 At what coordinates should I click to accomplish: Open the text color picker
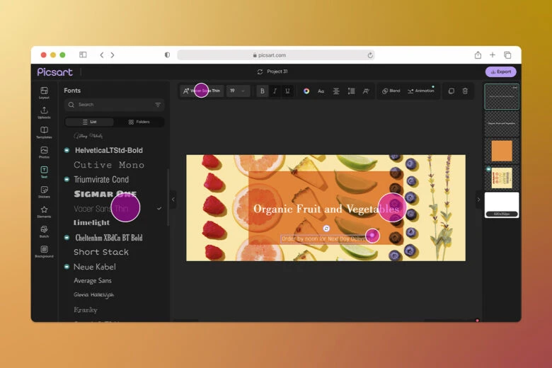tap(306, 91)
